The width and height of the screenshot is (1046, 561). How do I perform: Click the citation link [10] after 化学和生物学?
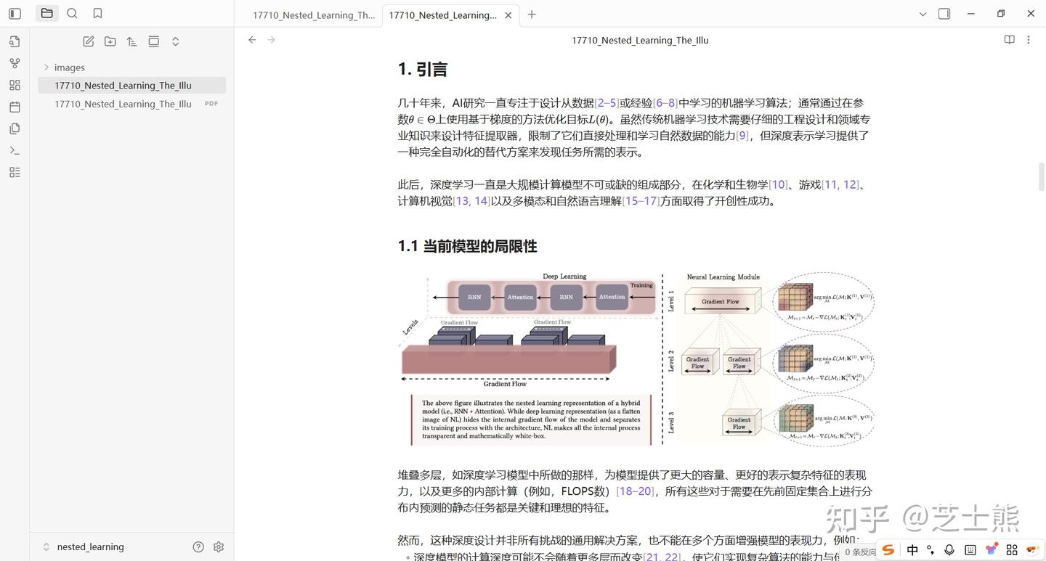pos(779,184)
